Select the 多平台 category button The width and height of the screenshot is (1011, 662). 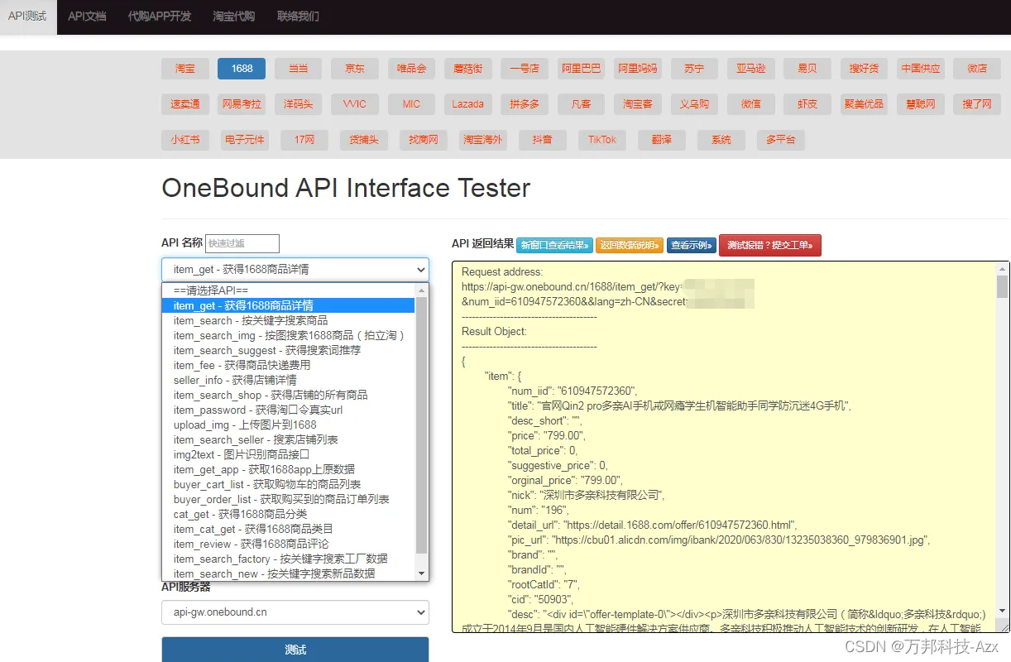780,140
